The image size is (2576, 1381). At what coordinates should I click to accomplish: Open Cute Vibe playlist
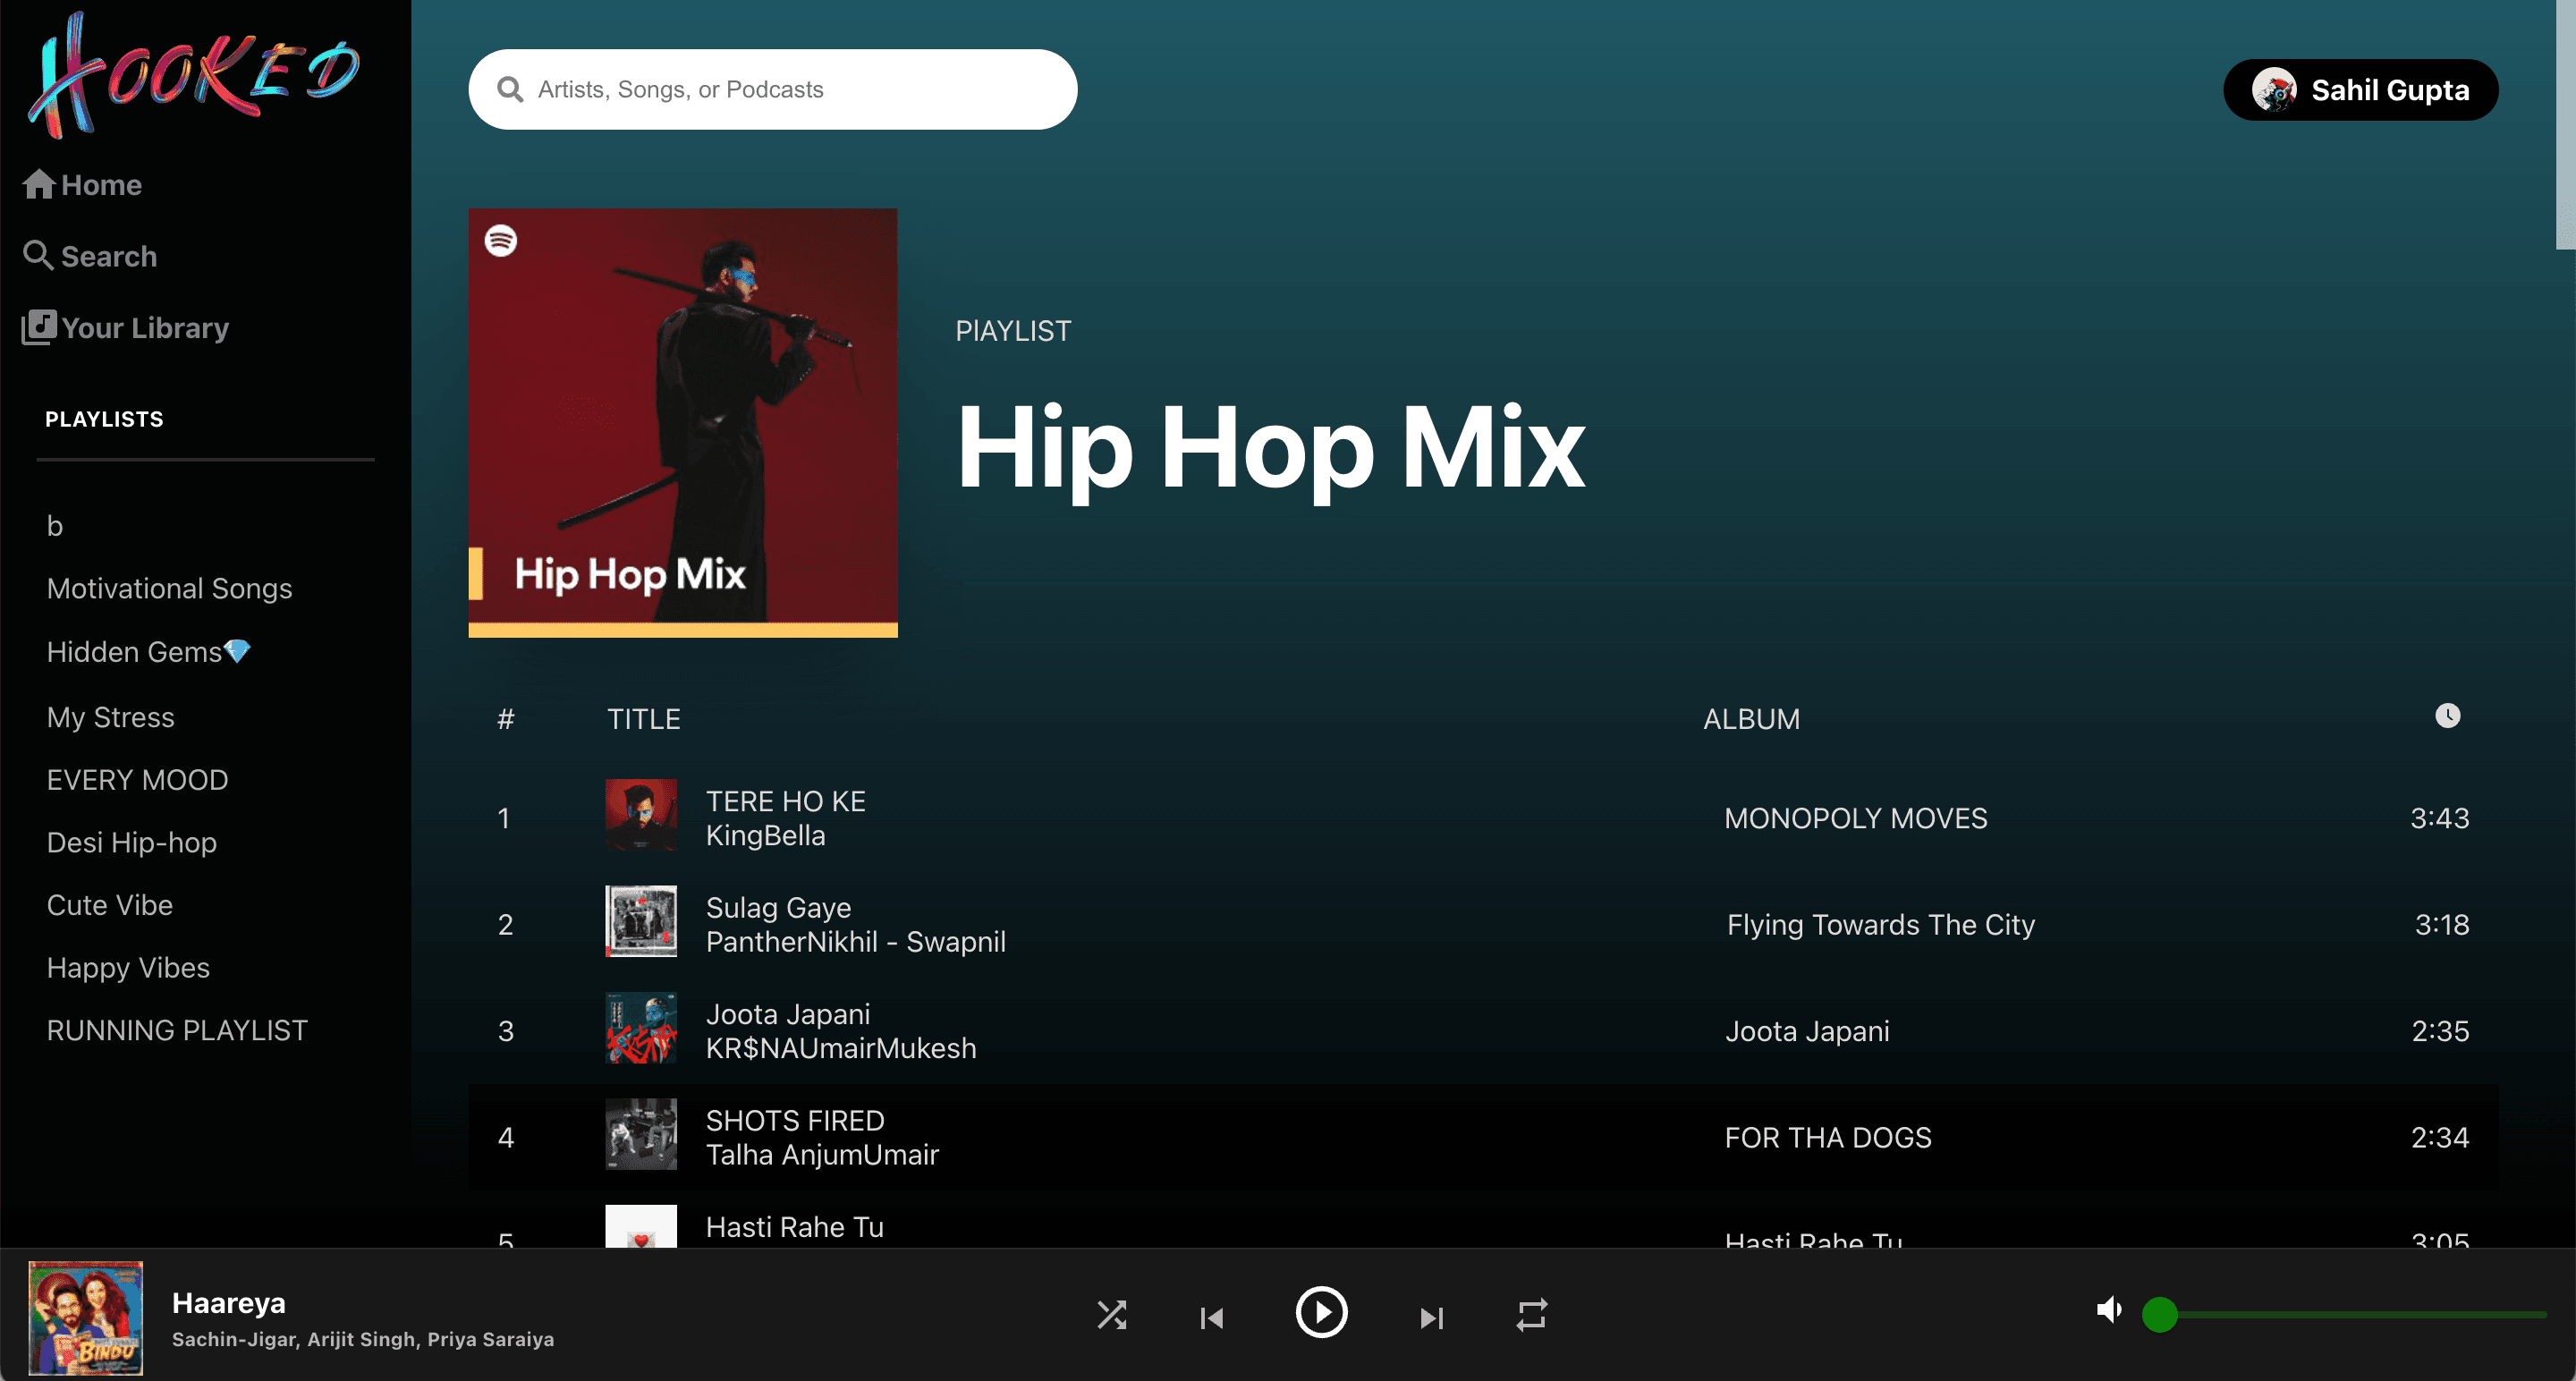pyautogui.click(x=109, y=905)
